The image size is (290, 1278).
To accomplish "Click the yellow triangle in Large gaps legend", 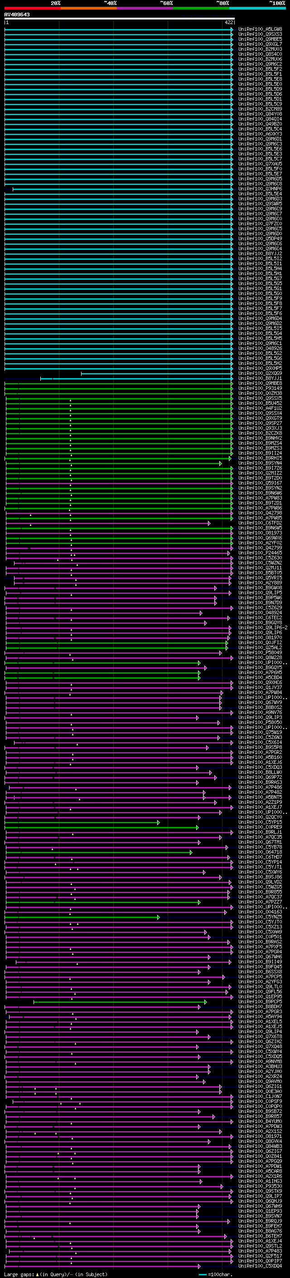I will [37, 1274].
